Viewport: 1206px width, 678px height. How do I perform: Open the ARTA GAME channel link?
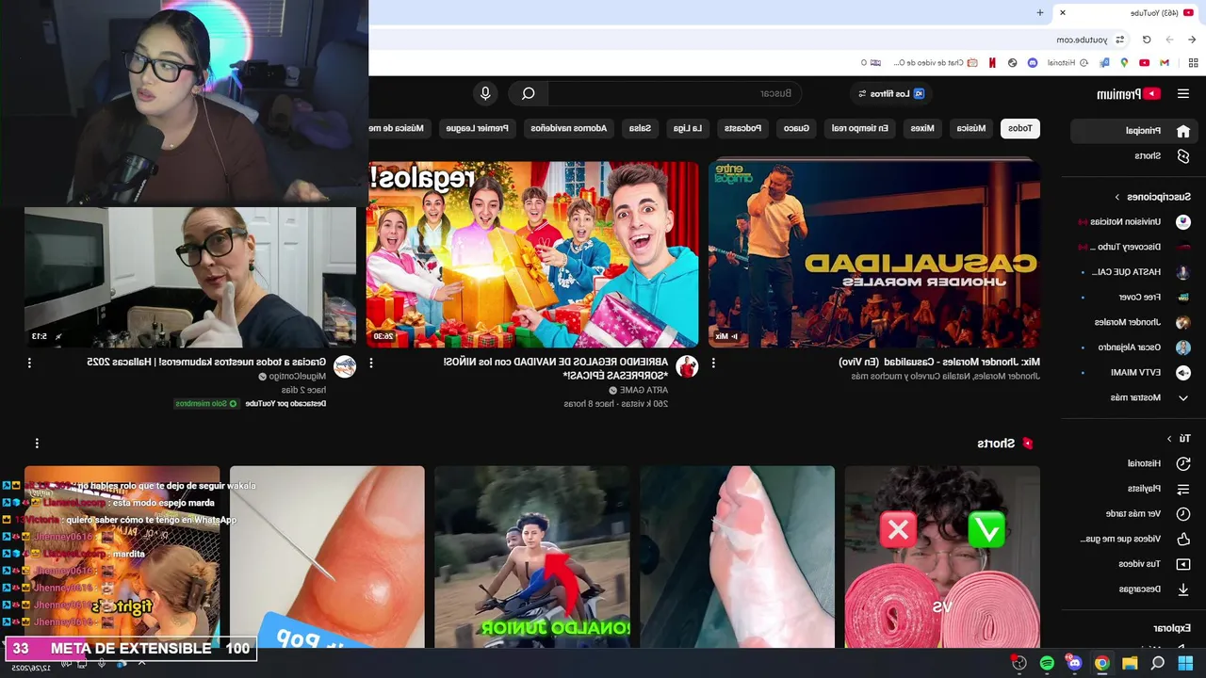point(644,390)
